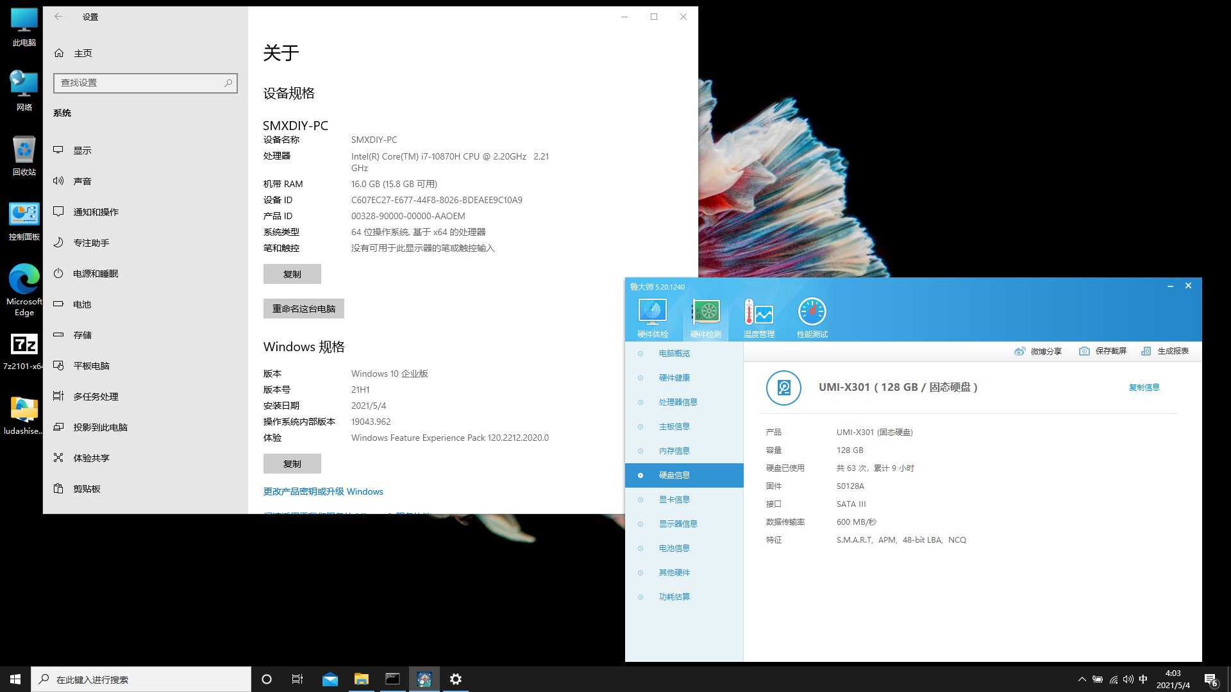Click 重命名这台电脑 button
Image resolution: width=1231 pixels, height=692 pixels.
point(304,309)
